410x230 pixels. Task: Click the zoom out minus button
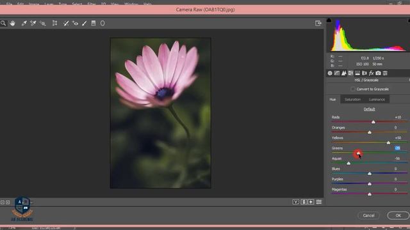[3, 203]
